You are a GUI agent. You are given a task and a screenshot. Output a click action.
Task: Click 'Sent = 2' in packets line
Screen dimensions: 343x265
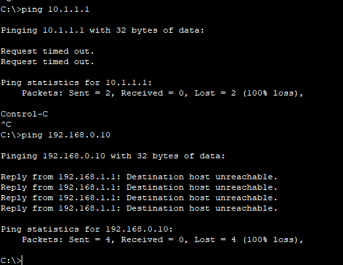[x=90, y=93]
